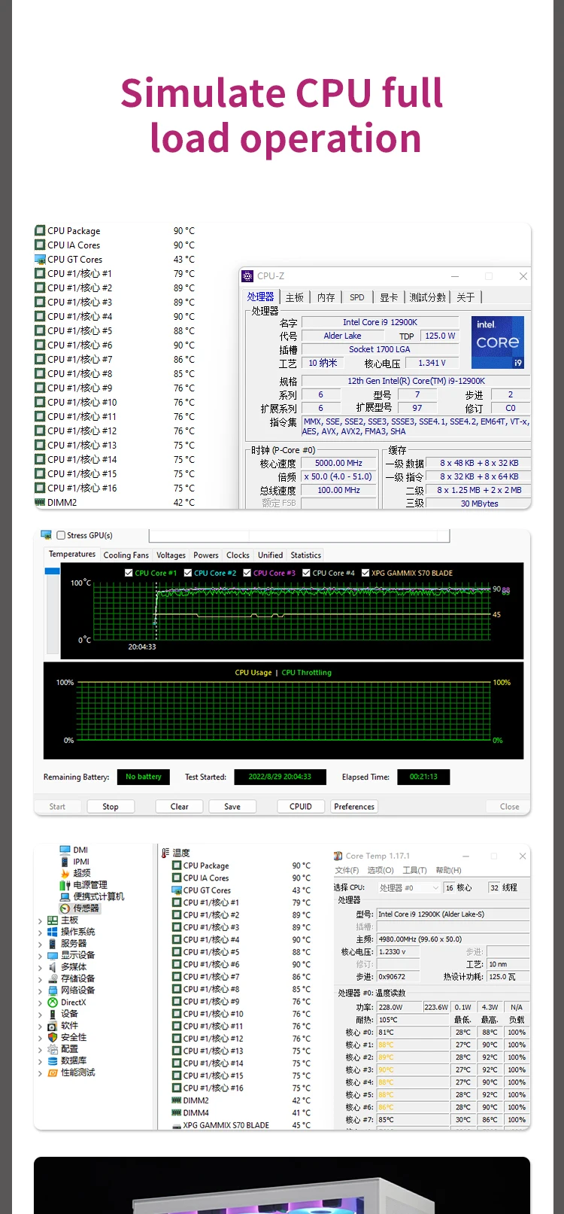Click the 电源管理 battery icon

[x=65, y=885]
